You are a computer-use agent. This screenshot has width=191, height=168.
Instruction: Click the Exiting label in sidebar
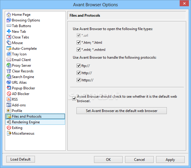[17, 128]
